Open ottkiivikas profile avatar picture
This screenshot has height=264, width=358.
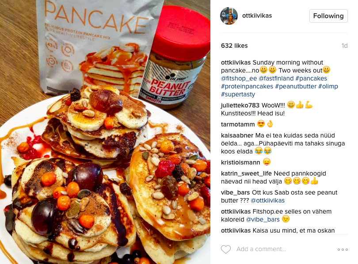pos(229,16)
